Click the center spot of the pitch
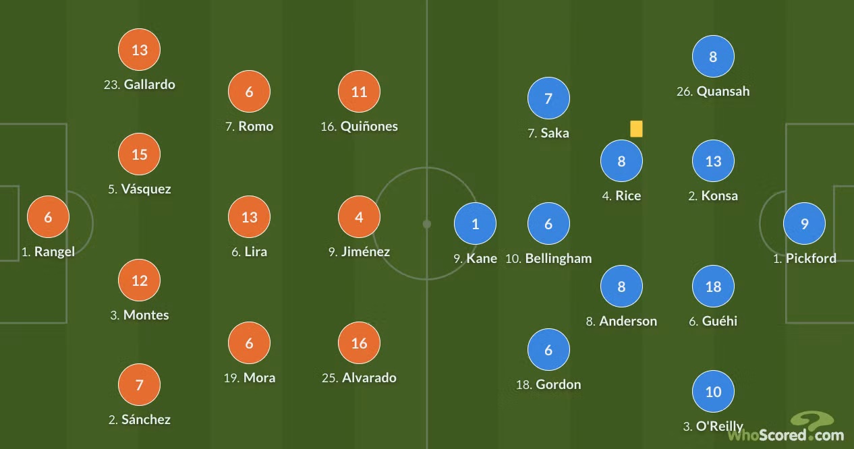Screen dimensions: 854x449 pos(426,224)
